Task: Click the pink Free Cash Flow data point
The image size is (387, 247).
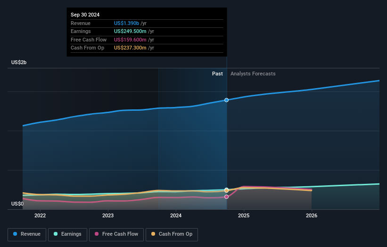Action: click(x=226, y=197)
